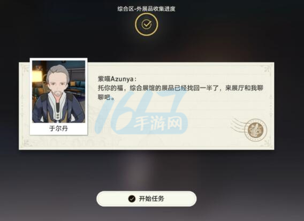Viewport: 304px width, 221px height.
Task: Click the 手游网 watermark text
Action: click(x=158, y=123)
